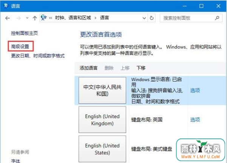Open 时钟、语言和区域 in breadcrumb
Viewport: 227px width, 163px height.
73,18
